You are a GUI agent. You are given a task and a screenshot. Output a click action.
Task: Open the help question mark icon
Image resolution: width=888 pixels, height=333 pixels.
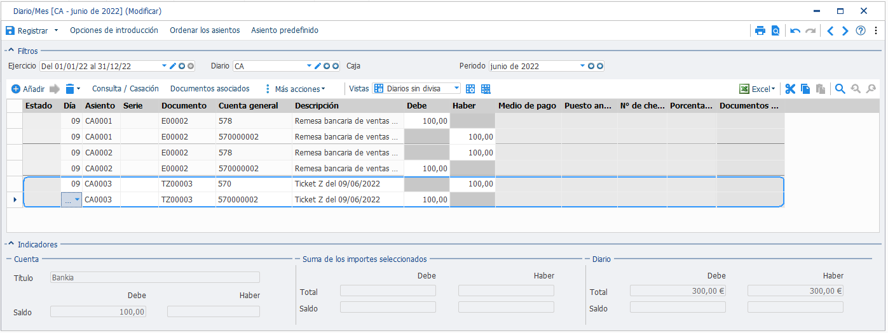861,30
